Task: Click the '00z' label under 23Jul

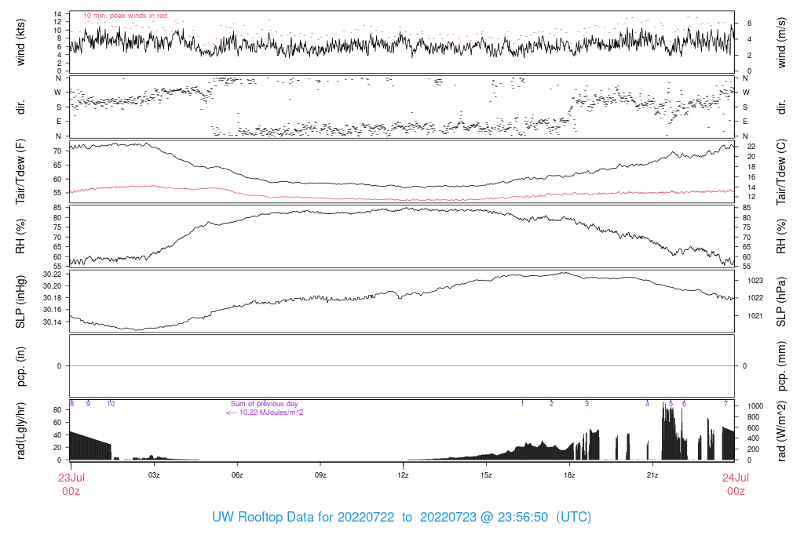Action: (x=71, y=491)
